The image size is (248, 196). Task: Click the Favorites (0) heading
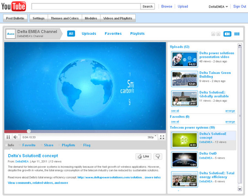[x=180, y=116]
